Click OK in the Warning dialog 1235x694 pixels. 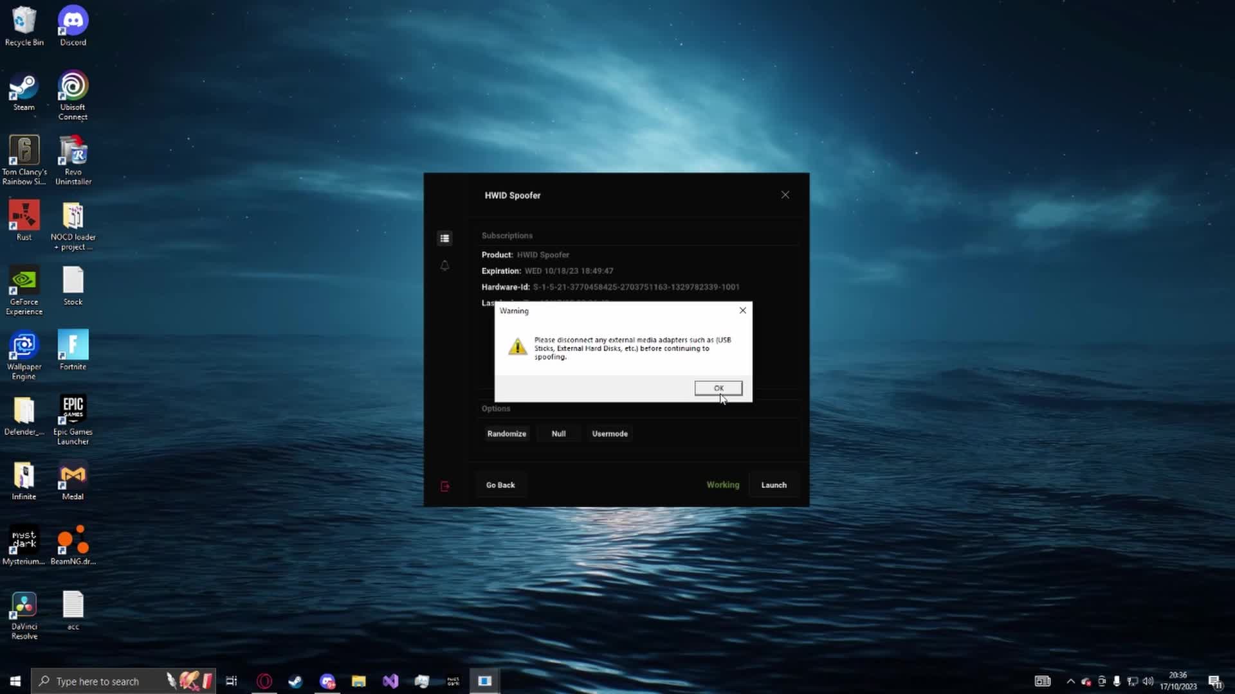(718, 388)
